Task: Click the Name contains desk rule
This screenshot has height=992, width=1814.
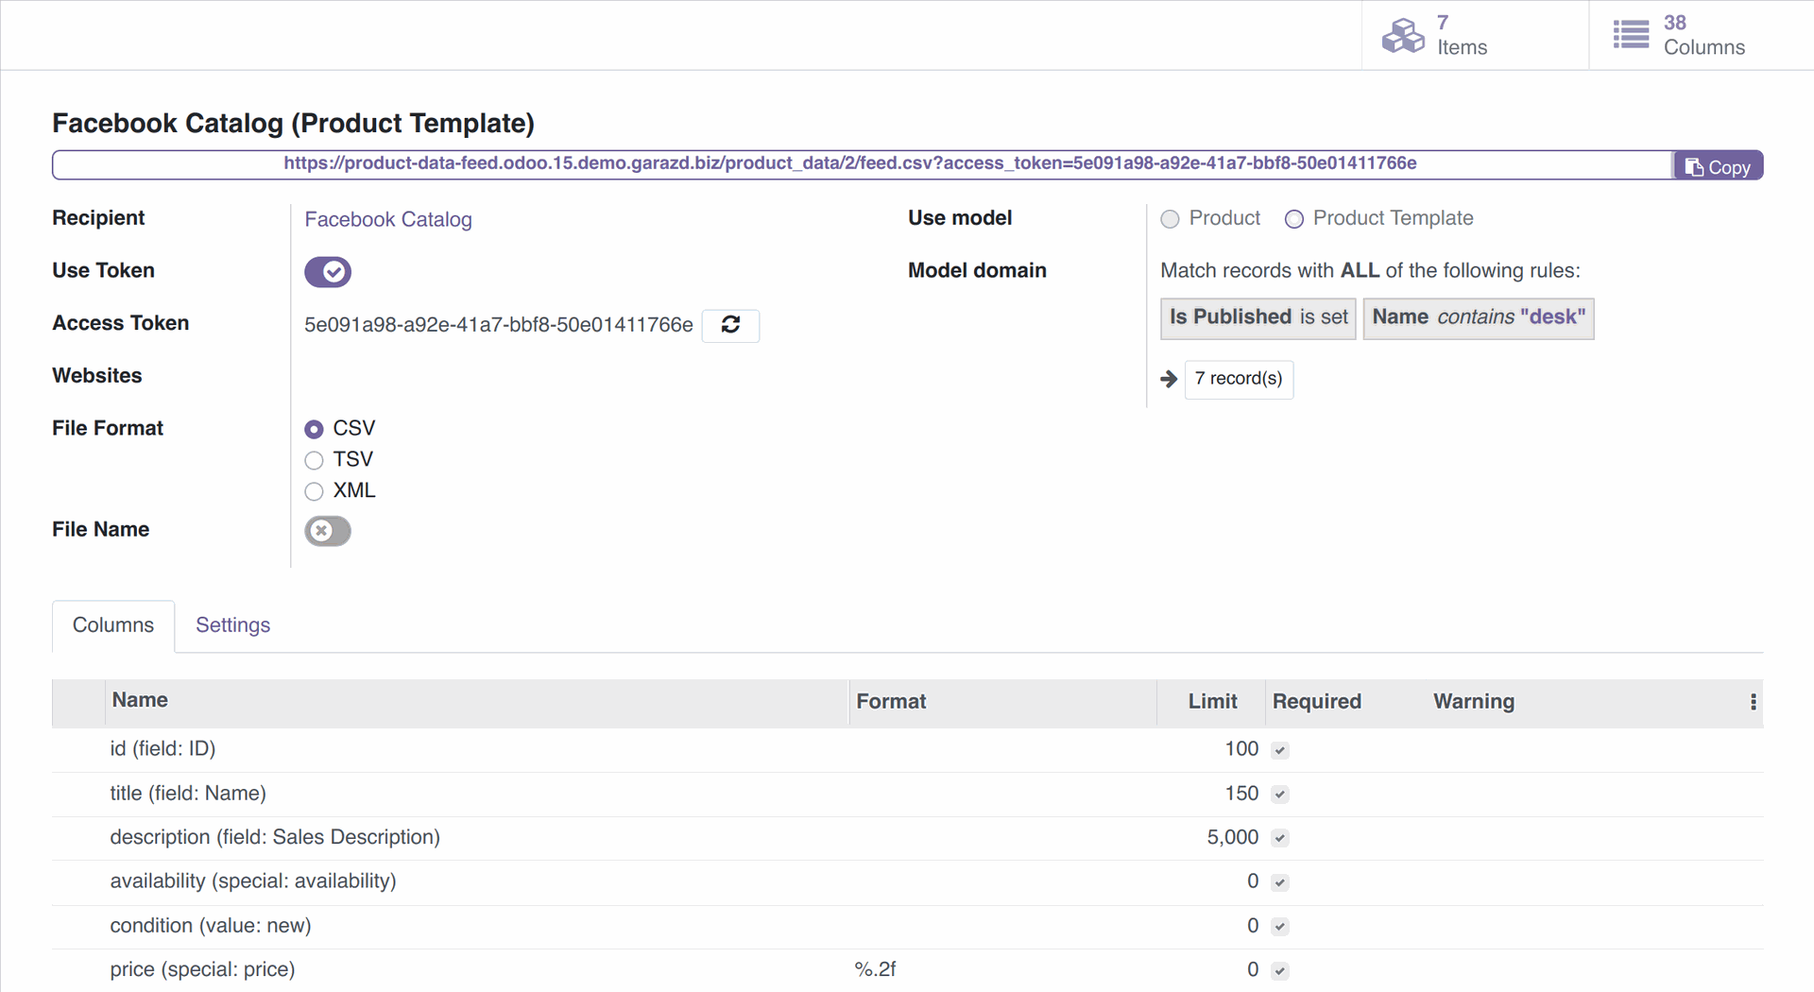Action: [1479, 317]
